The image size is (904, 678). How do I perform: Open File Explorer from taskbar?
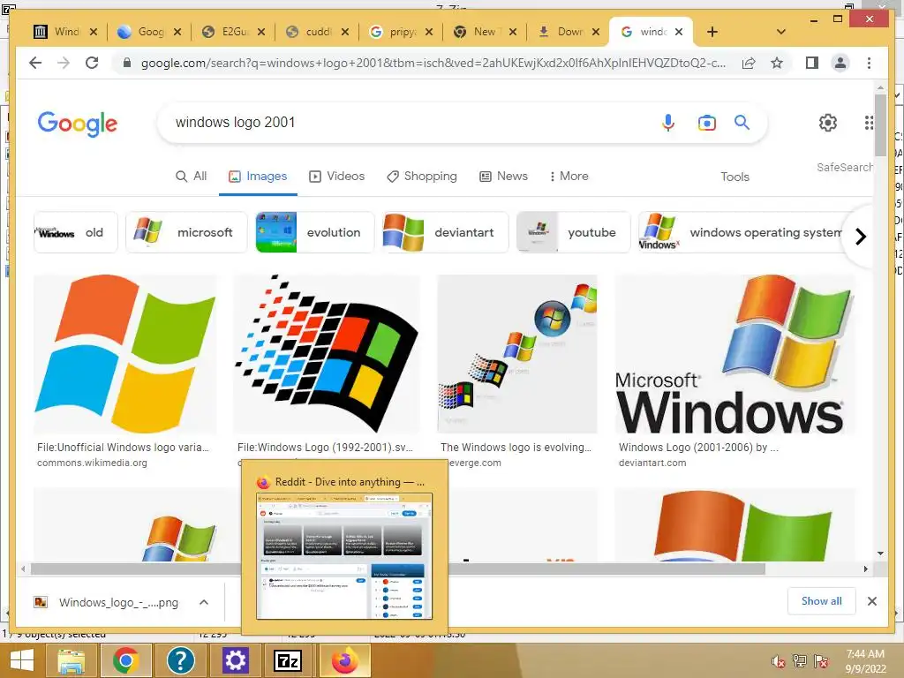point(72,660)
